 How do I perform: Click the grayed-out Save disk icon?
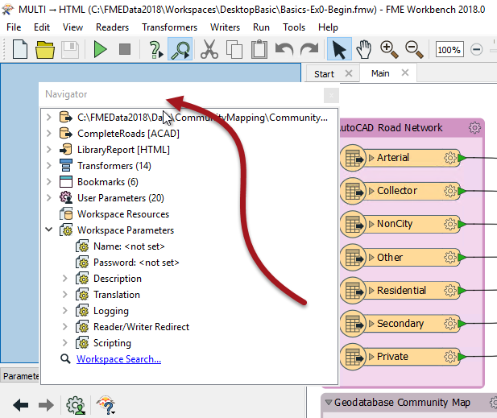pyautogui.click(x=70, y=49)
